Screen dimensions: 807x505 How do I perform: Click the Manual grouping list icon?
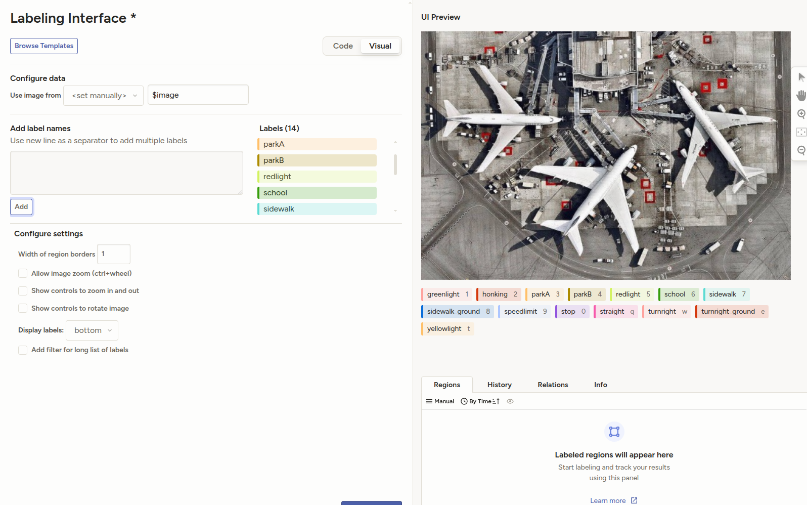tap(429, 401)
